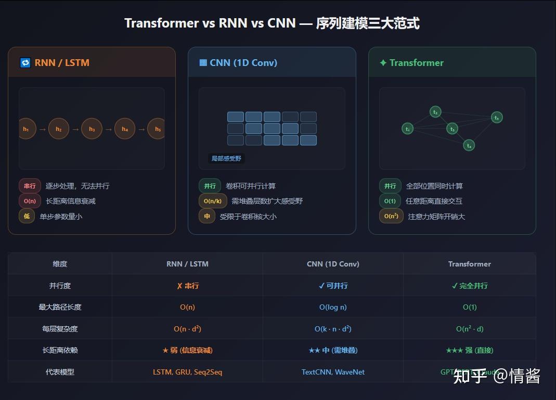Click the Transformer table column header

point(470,264)
